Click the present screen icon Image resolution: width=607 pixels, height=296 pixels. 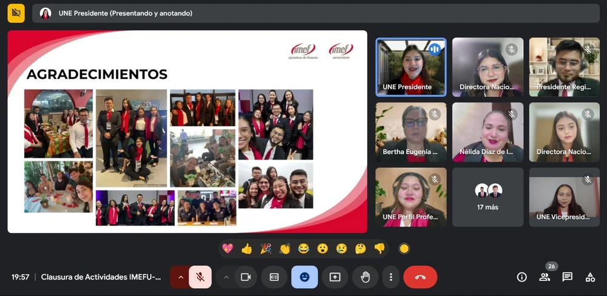tap(334, 277)
